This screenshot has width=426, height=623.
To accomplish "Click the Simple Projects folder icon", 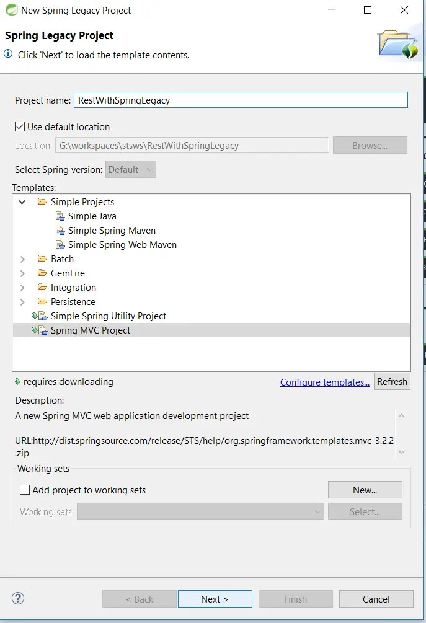I will coord(42,201).
